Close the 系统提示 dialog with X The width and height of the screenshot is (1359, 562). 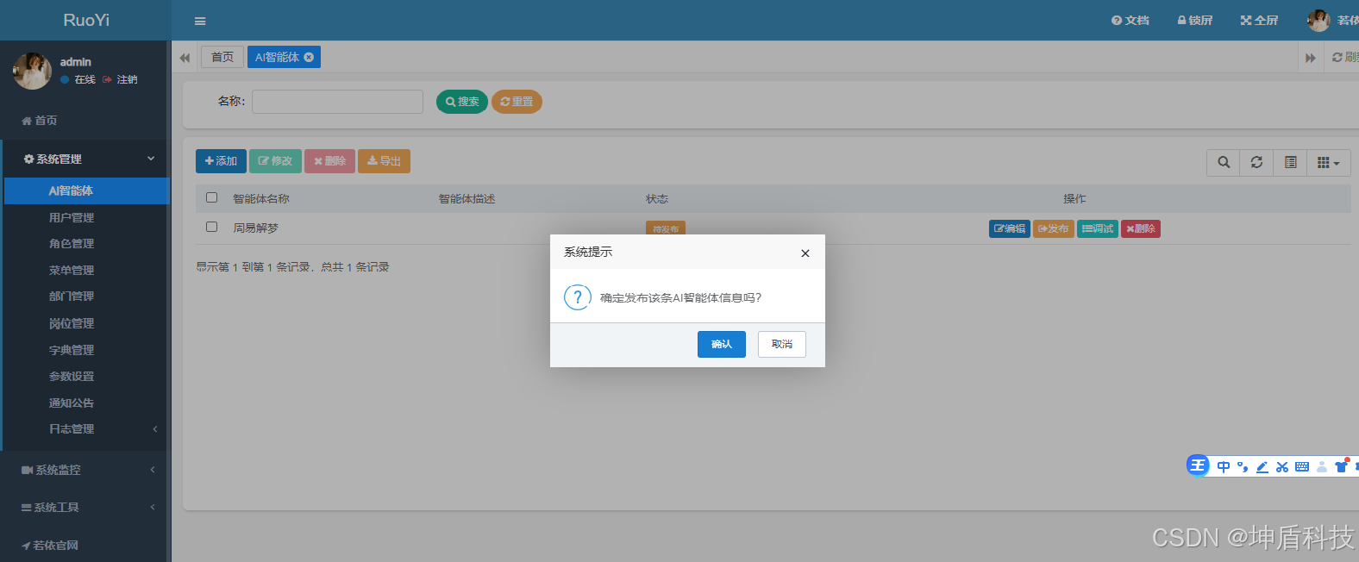pyautogui.click(x=805, y=253)
